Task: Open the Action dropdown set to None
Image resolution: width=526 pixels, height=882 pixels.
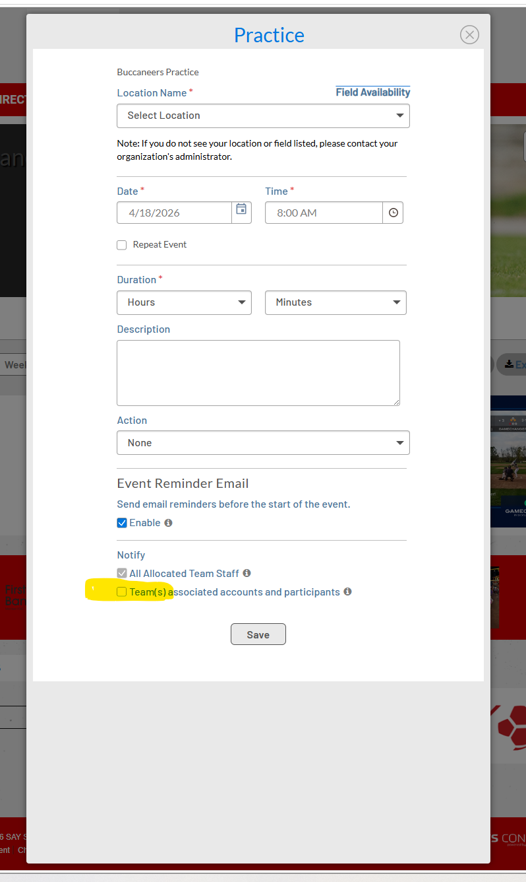Action: 263,443
